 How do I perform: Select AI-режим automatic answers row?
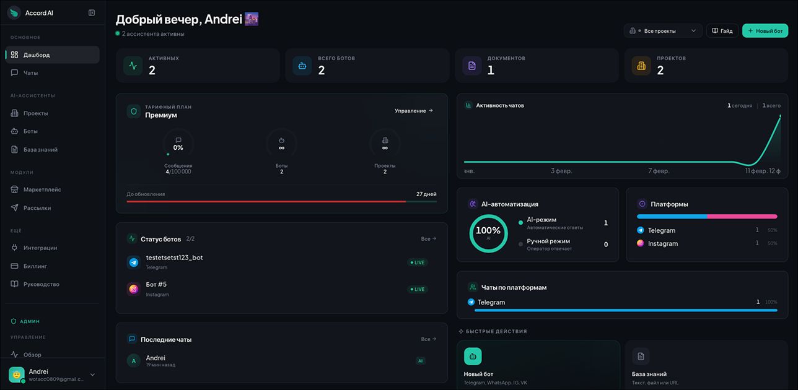563,223
